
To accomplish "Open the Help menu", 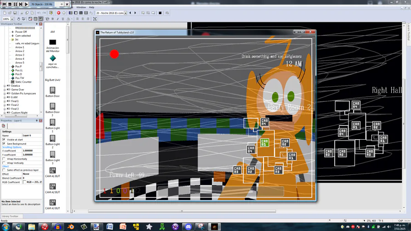I will tap(91, 7).
